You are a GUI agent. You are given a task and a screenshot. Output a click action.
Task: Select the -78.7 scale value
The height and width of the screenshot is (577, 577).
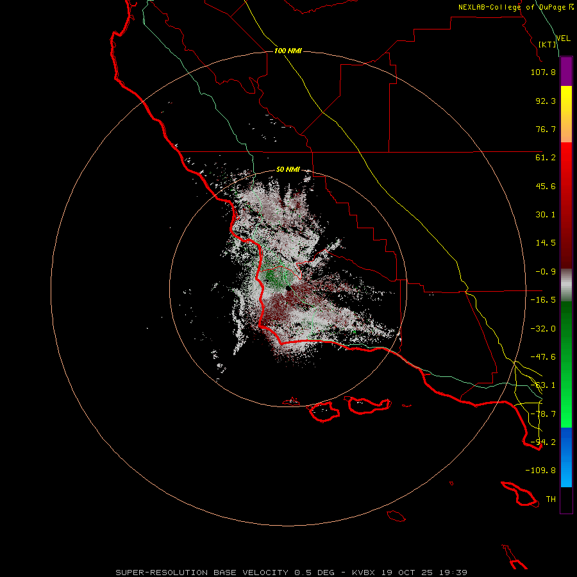[543, 414]
